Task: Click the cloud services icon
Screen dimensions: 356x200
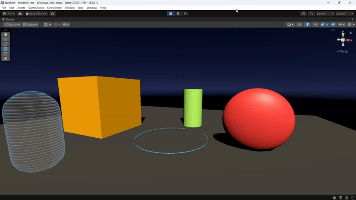Action: coord(20,14)
